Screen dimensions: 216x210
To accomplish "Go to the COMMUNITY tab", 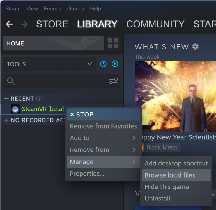I will [155, 24].
